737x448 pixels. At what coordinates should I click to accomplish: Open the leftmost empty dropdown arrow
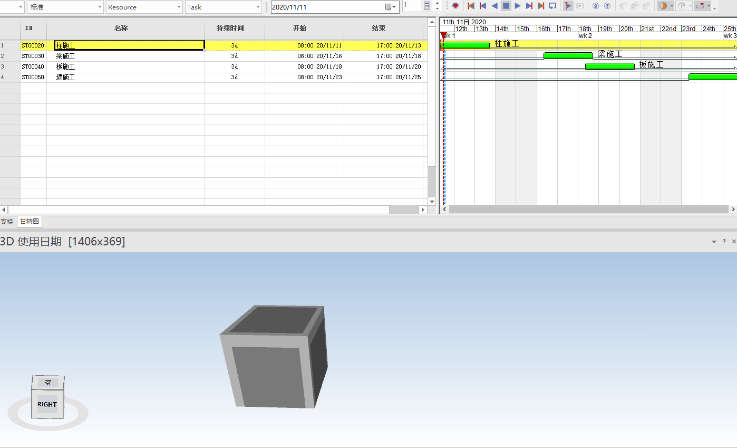[21, 7]
